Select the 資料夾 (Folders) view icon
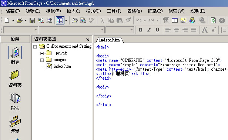Viewport: 228px width, 140px height. pos(15,79)
